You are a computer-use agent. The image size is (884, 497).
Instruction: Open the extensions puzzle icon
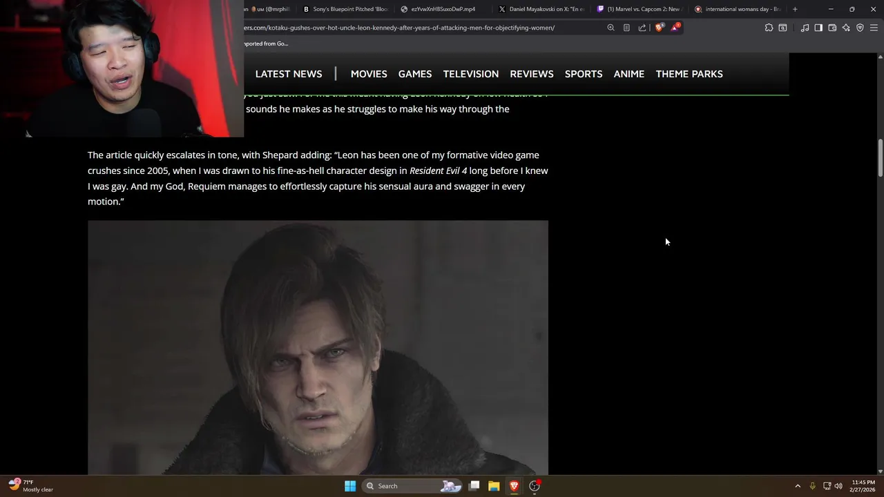769,28
